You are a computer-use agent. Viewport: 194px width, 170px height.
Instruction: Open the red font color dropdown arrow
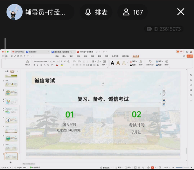59,65
